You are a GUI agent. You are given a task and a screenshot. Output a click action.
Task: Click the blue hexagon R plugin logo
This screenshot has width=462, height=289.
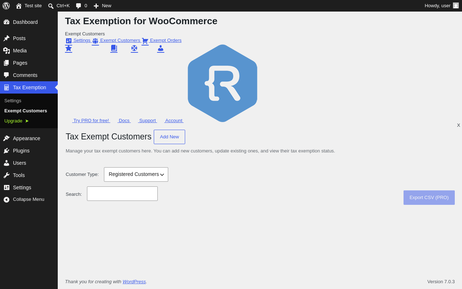click(222, 83)
